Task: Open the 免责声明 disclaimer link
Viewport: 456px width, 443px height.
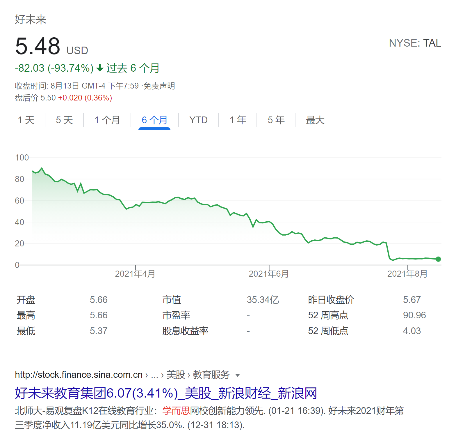Action: pyautogui.click(x=159, y=86)
